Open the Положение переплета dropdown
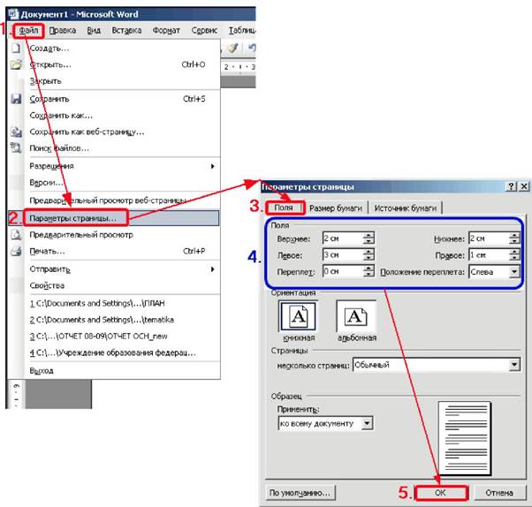Image resolution: width=532 pixels, height=507 pixels. [514, 272]
